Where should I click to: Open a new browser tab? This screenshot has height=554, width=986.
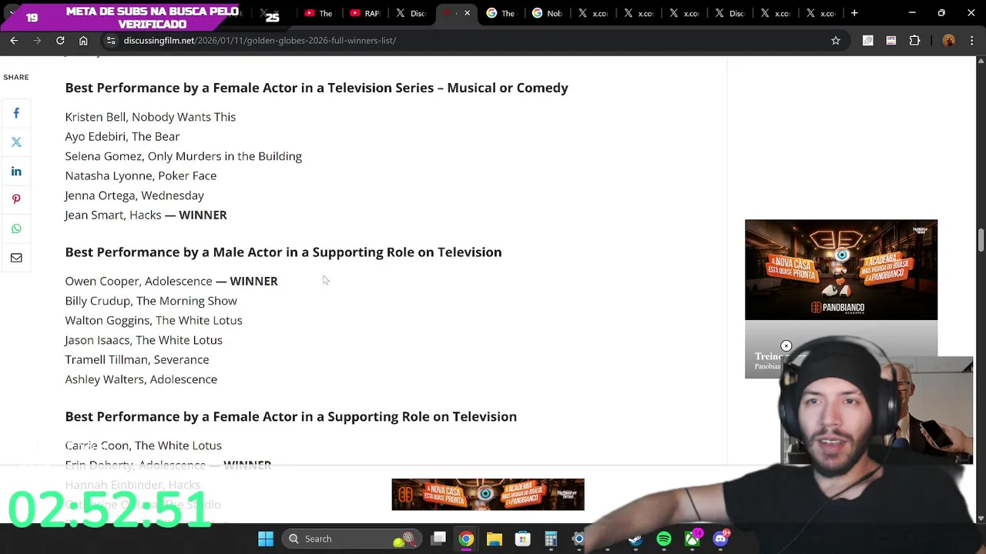pyautogui.click(x=854, y=13)
